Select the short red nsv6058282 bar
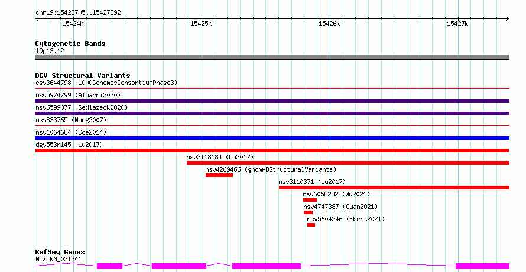The image size is (526, 272). pyautogui.click(x=310, y=200)
